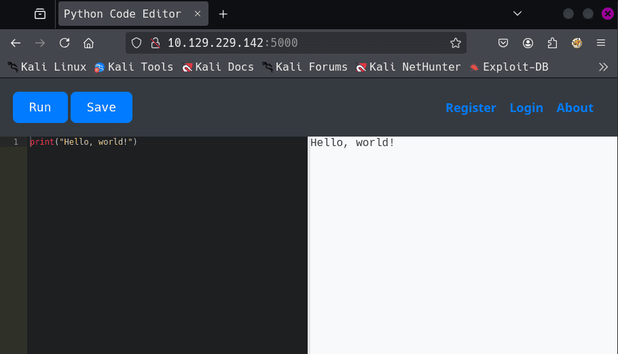Image resolution: width=618 pixels, height=354 pixels.
Task: Open the Pocket save icon
Action: tap(503, 43)
